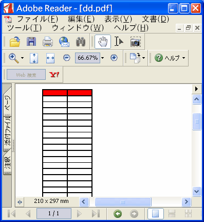Go to the first page button

point(12,214)
